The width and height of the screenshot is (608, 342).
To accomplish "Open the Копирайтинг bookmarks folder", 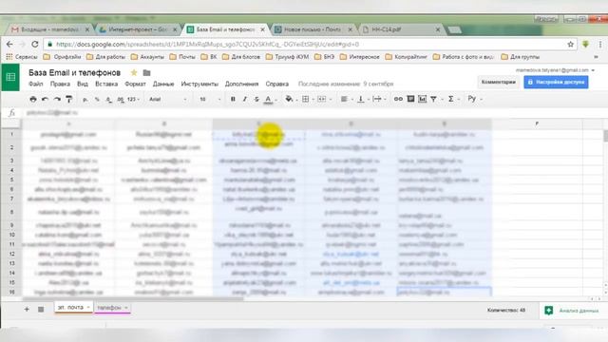I will pos(406,57).
